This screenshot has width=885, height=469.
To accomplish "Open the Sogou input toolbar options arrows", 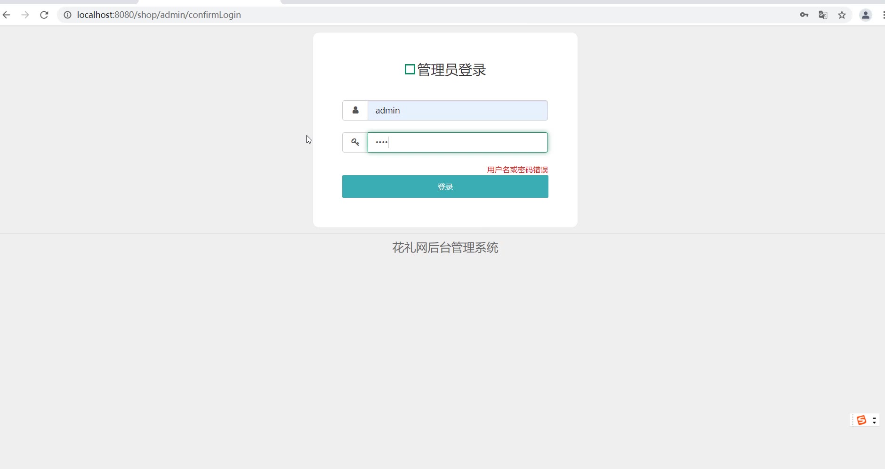I will [874, 420].
